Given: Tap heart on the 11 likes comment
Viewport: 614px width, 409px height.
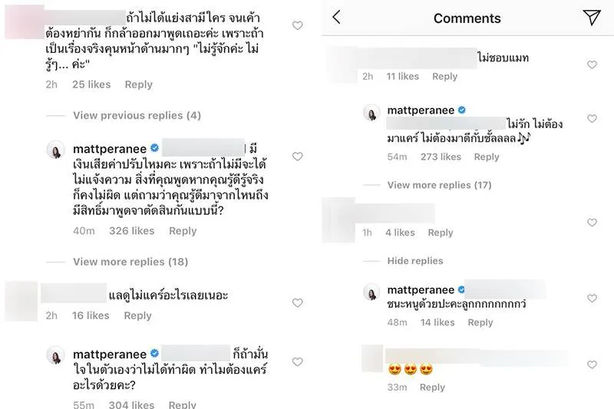Looking at the screenshot, I should (592, 65).
